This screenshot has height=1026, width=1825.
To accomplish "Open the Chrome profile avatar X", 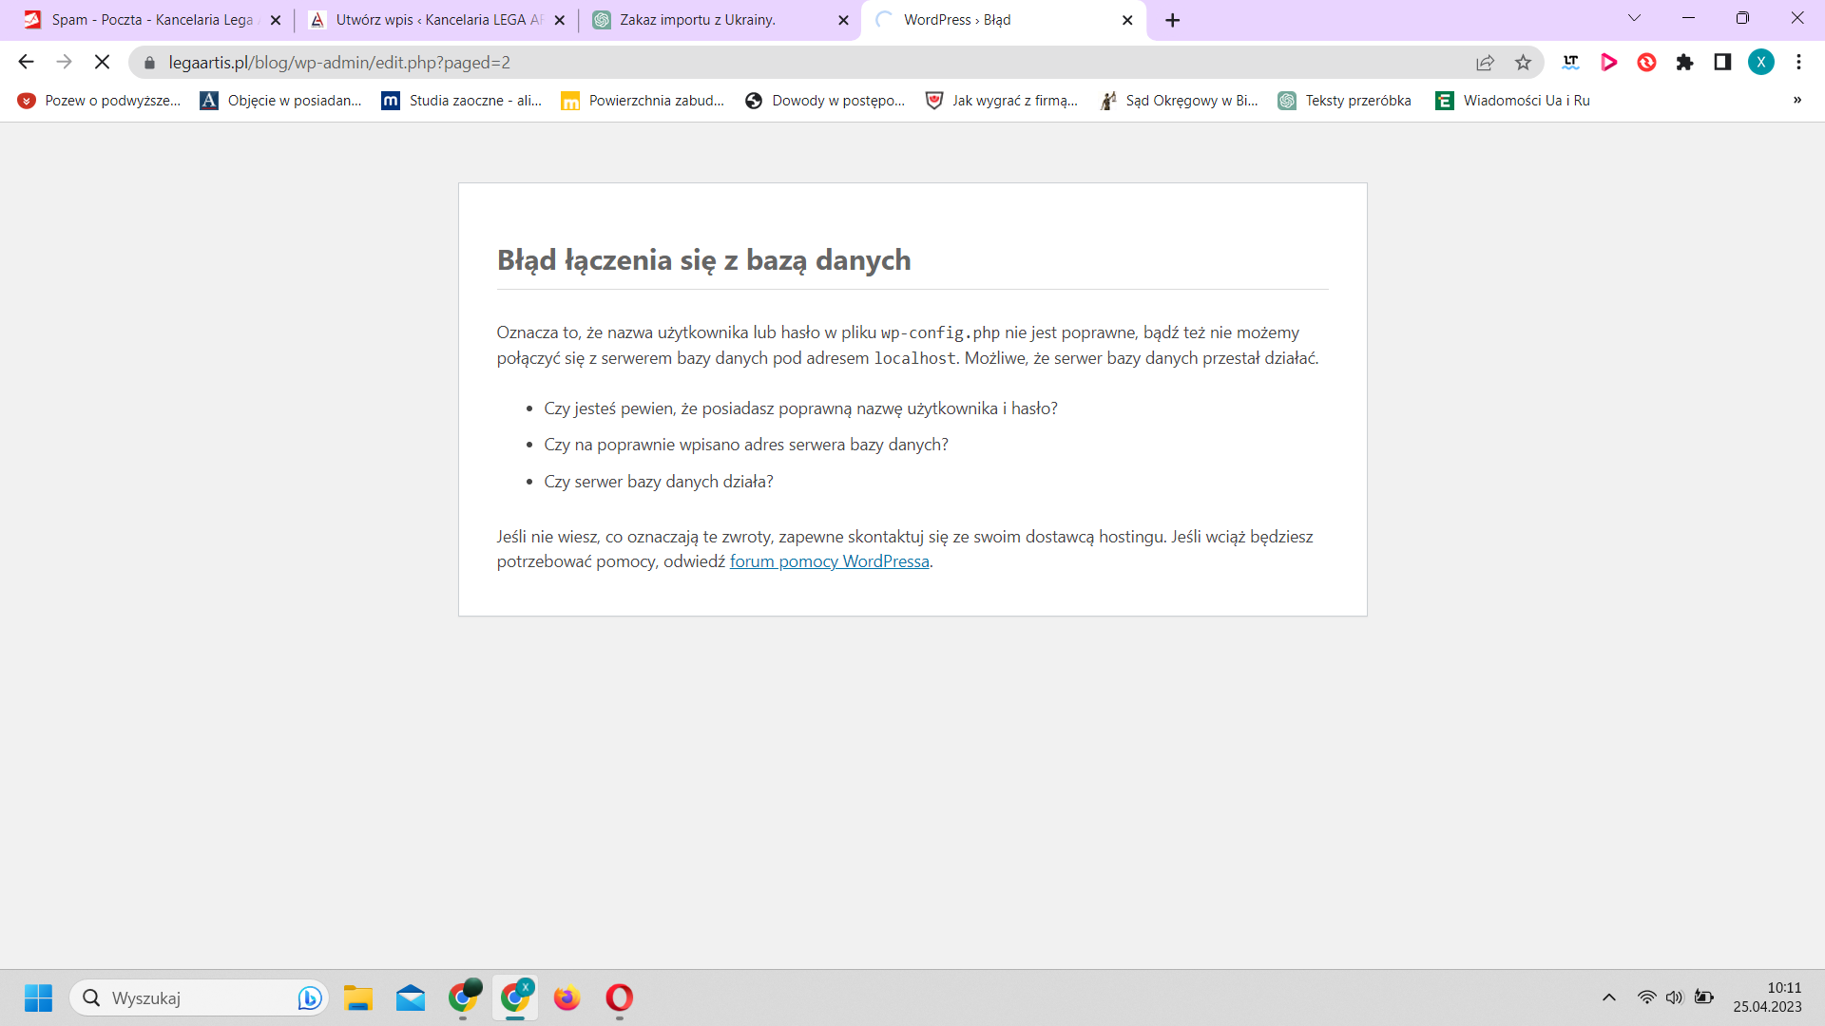I will (x=1760, y=63).
